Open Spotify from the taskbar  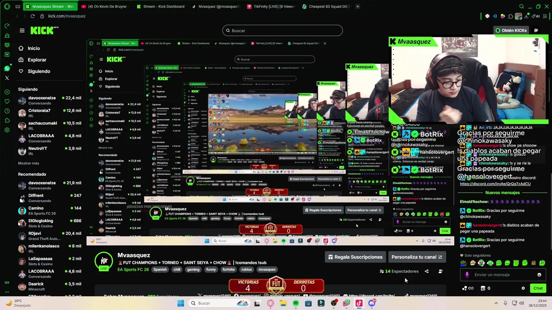[x=296, y=303]
